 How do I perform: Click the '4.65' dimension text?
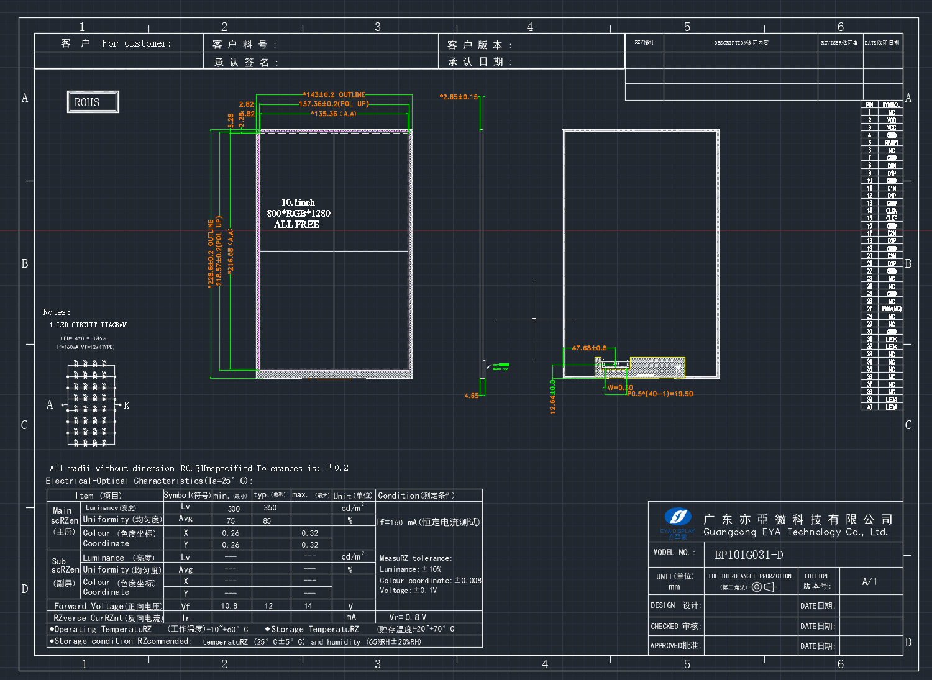pos(472,396)
